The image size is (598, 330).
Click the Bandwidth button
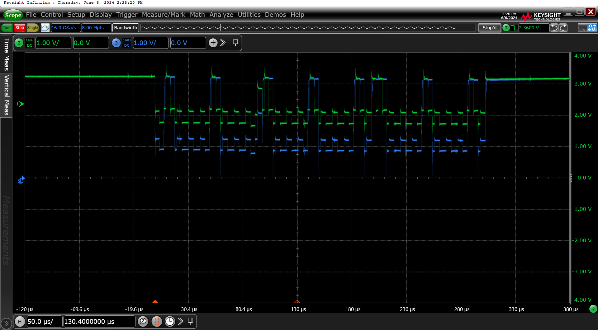pyautogui.click(x=126, y=28)
